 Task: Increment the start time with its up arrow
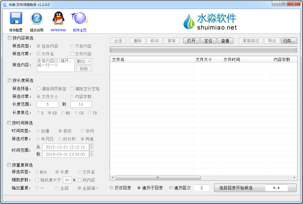tap(92, 145)
